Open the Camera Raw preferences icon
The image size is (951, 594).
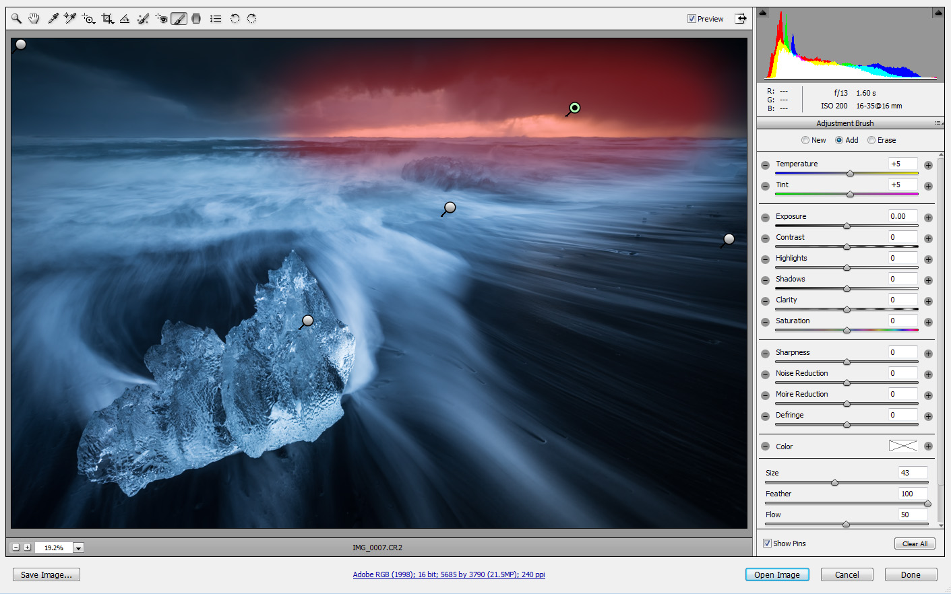[x=215, y=18]
